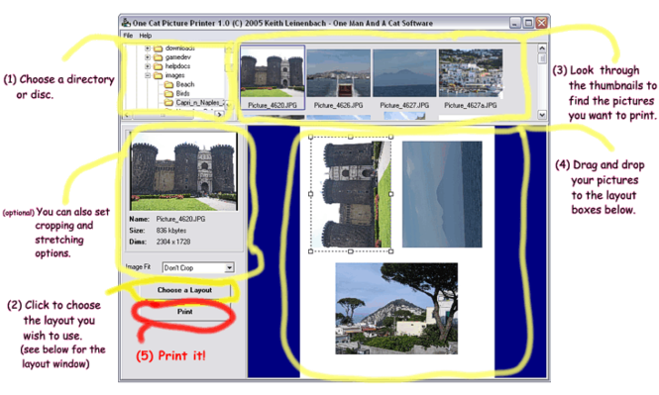The width and height of the screenshot is (659, 395).
Task: Click the Dims value 2304 x 1728
Action: pos(173,242)
